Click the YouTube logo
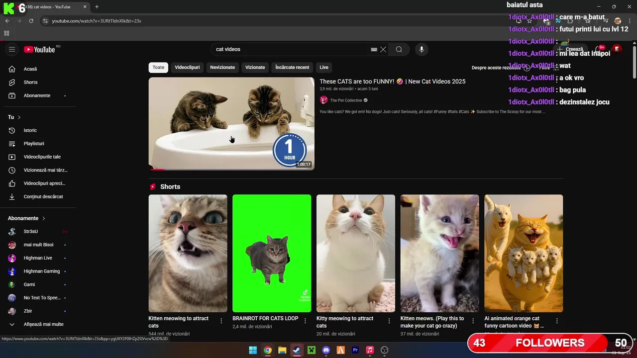 click(39, 49)
